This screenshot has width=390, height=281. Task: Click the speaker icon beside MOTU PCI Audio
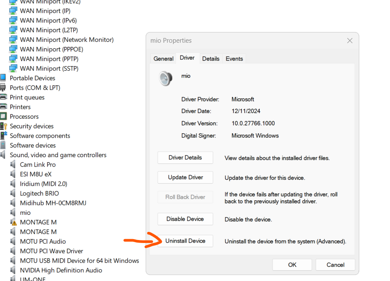pos(13,241)
